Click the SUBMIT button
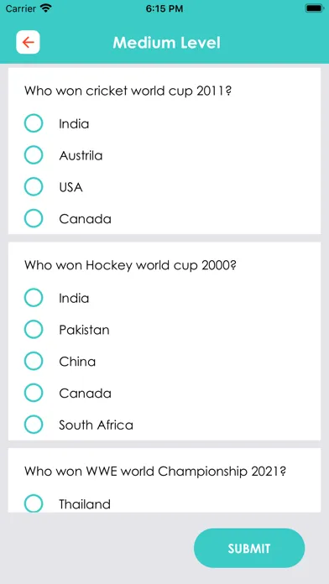Viewport: 329px width, 584px height. 249,548
